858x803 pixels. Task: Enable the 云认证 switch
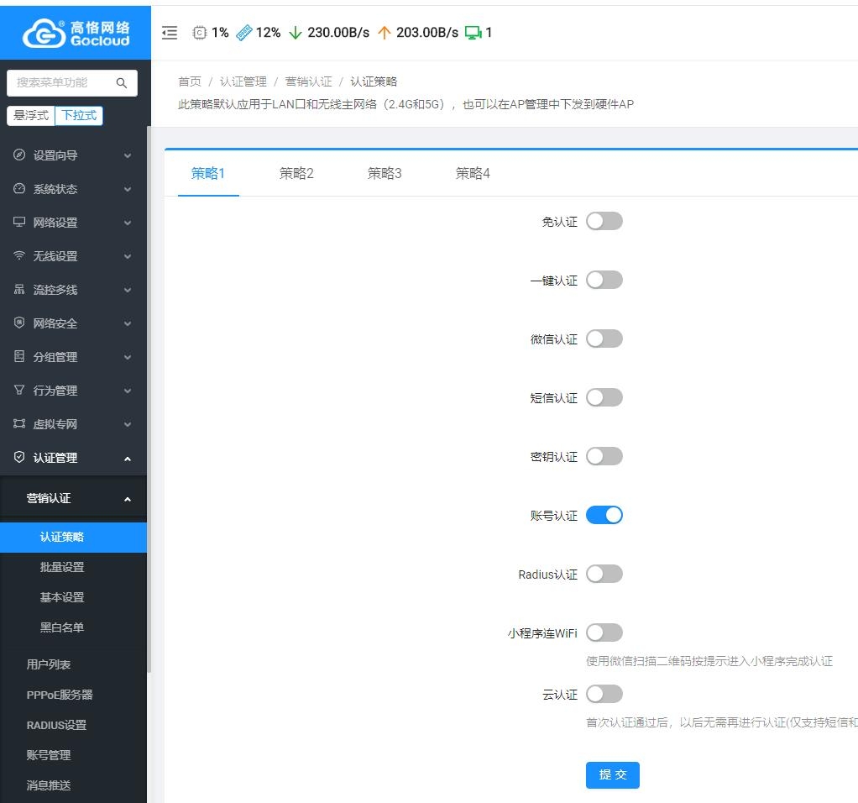(x=604, y=694)
